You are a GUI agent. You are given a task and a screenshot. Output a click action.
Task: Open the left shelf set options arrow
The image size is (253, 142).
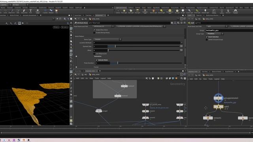[x=113, y=7]
